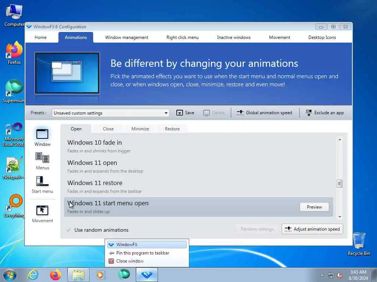
Task: Select the Open animation sub-tab
Action: [x=76, y=129]
